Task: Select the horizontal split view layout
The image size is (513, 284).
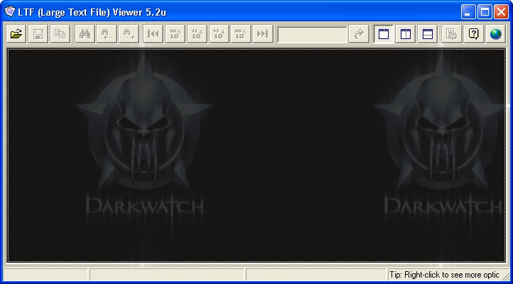Action: 427,33
